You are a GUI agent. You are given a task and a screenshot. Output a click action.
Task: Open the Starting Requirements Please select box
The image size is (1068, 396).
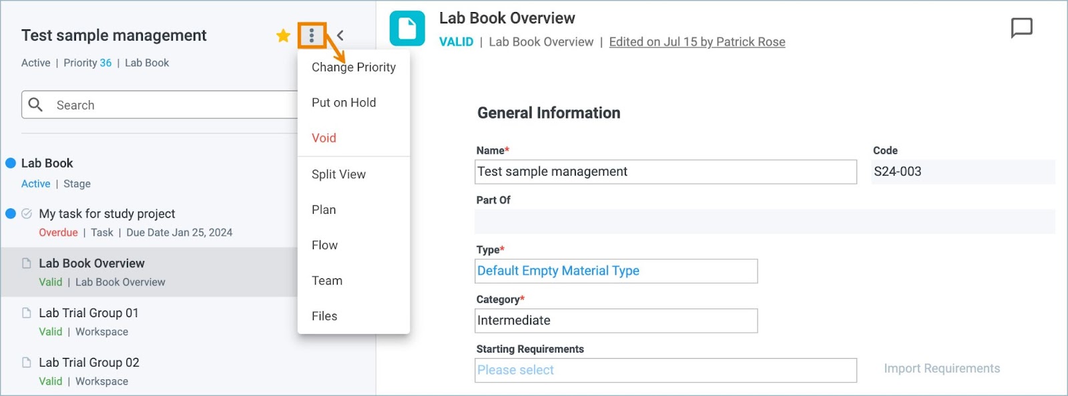click(x=665, y=370)
